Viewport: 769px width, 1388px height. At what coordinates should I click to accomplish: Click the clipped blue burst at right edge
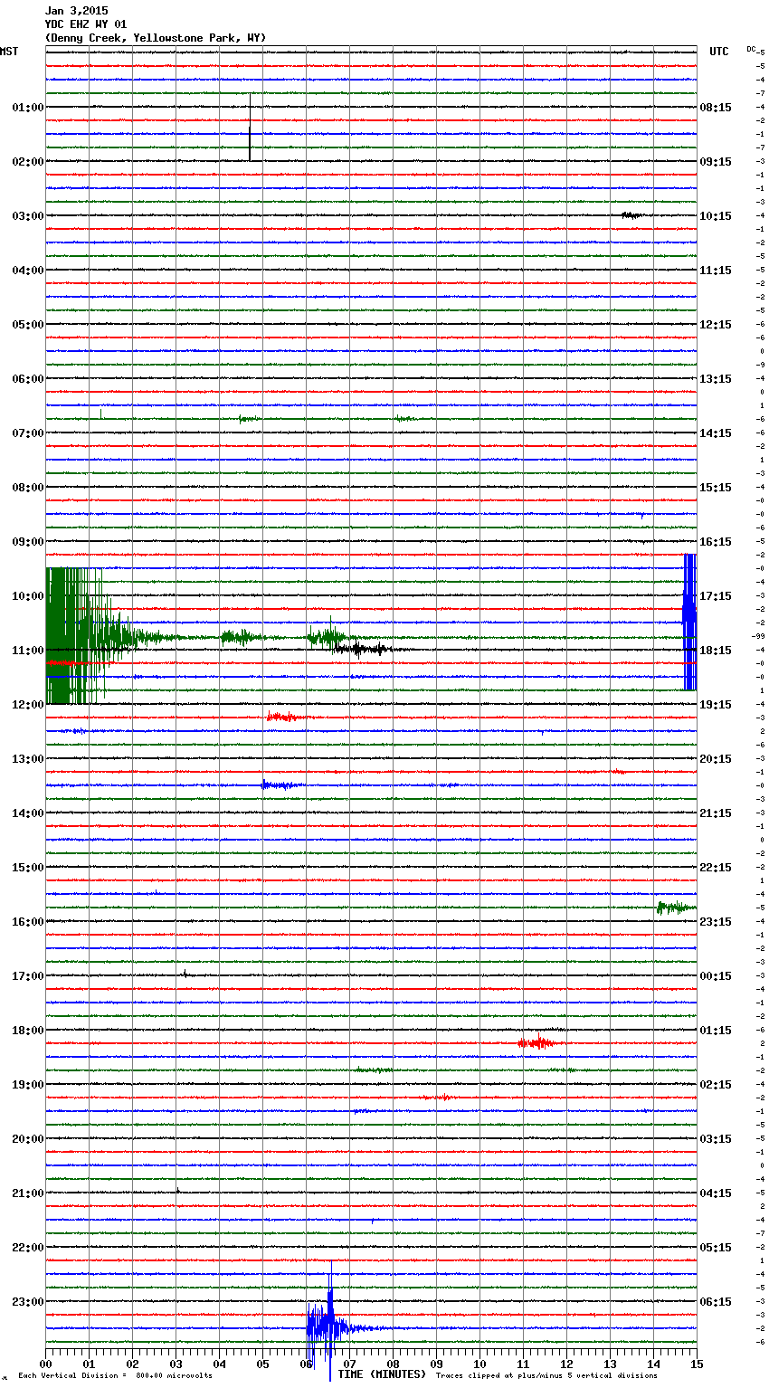689,623
